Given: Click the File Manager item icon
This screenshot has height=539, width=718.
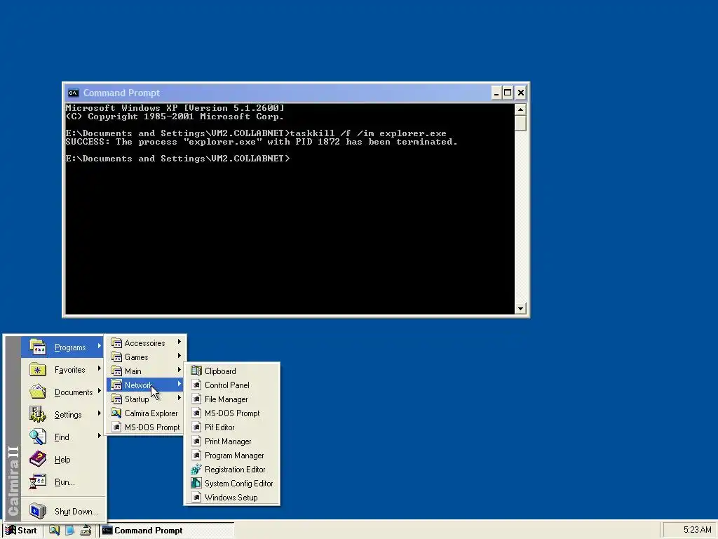Looking at the screenshot, I should (196, 399).
